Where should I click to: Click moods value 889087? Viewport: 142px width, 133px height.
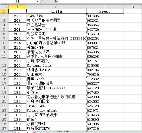pos(105,43)
